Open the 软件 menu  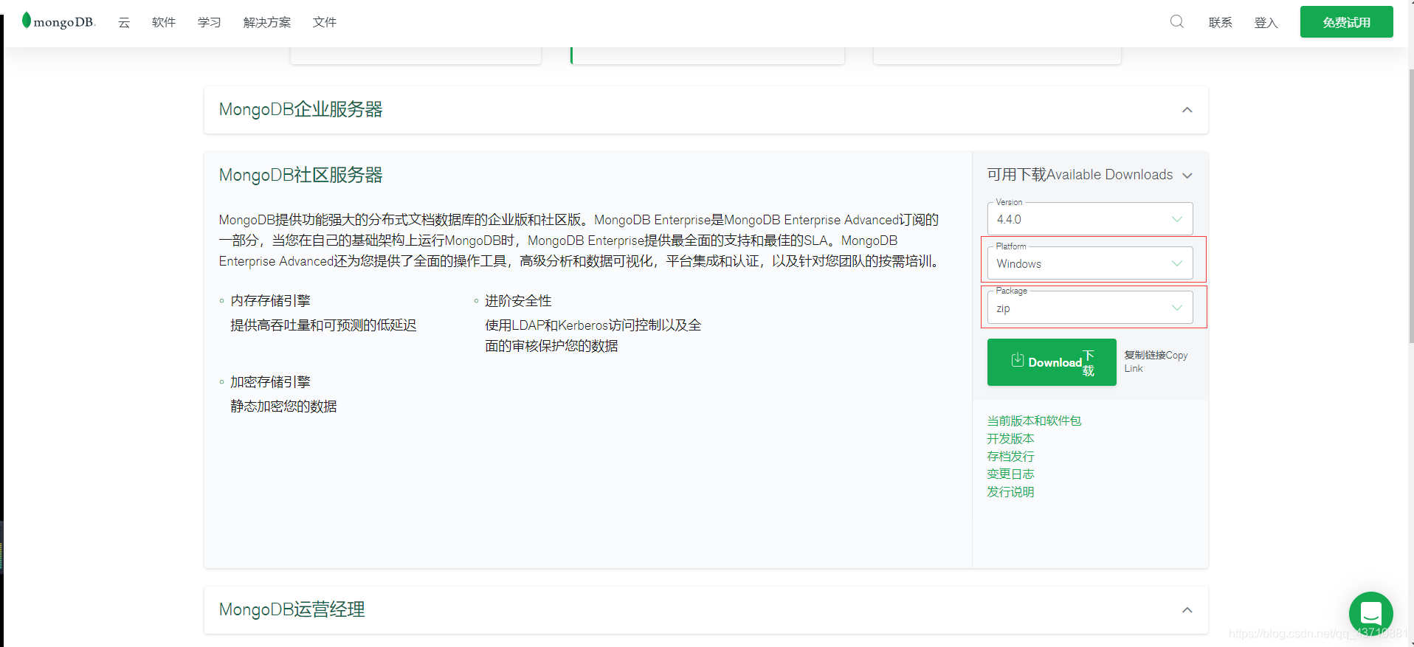pyautogui.click(x=164, y=22)
